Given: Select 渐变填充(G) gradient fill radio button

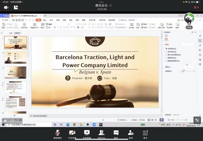Looking at the screenshot, I should (x=166, y=52).
